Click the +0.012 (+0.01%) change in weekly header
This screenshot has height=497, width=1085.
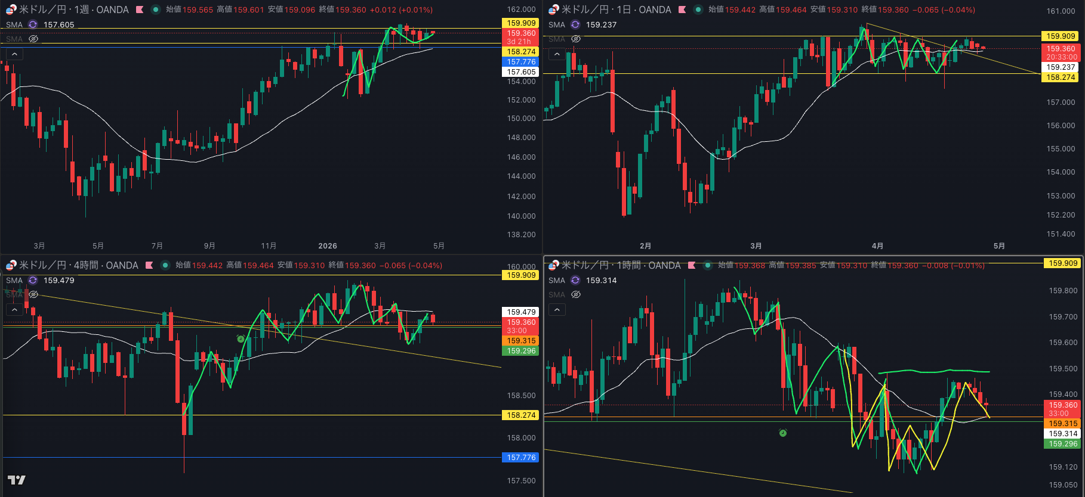point(401,10)
